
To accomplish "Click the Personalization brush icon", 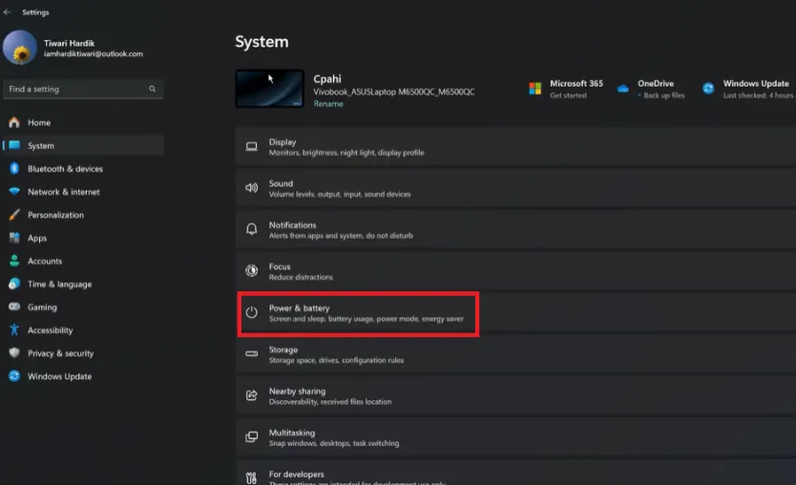I will pos(14,215).
